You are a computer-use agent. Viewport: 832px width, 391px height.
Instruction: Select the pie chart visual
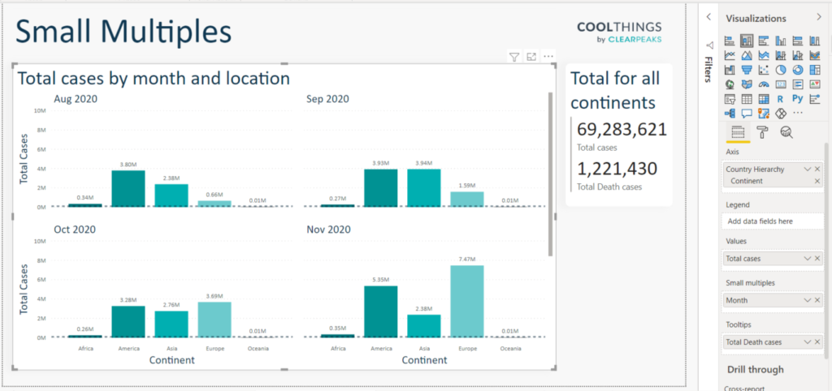[781, 70]
